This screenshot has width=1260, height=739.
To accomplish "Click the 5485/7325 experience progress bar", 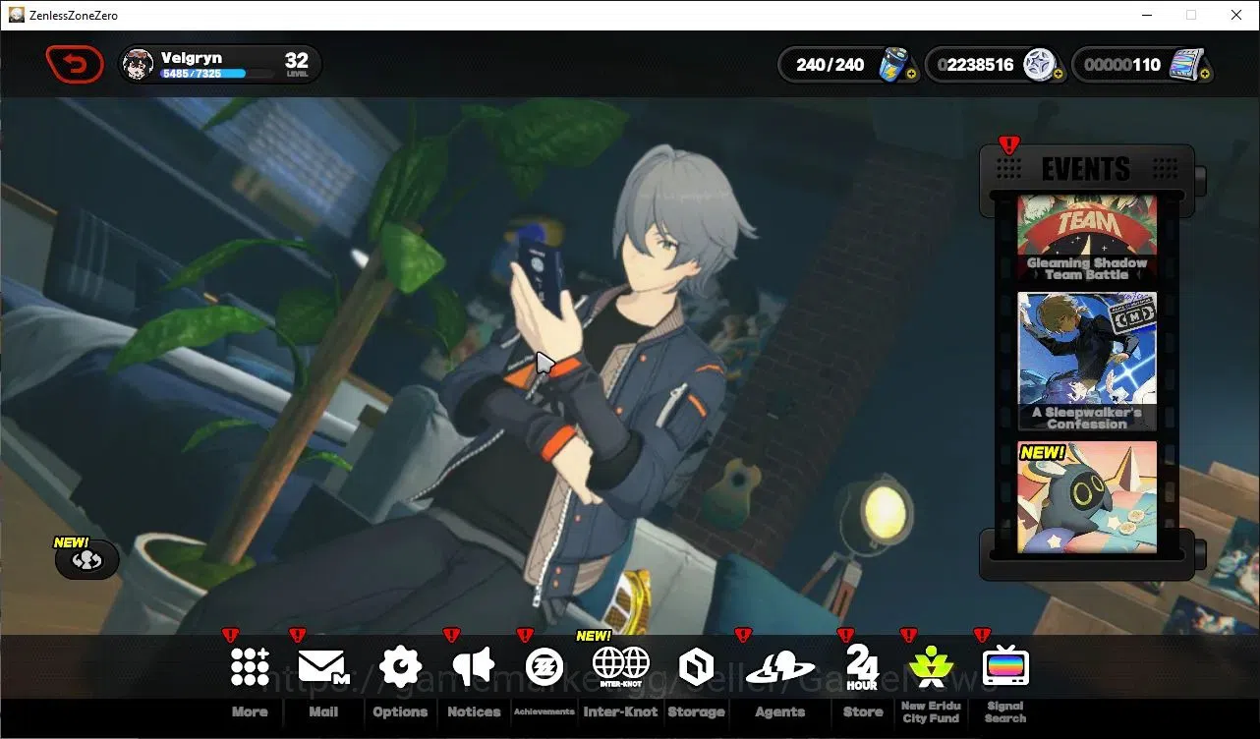I will point(217,74).
